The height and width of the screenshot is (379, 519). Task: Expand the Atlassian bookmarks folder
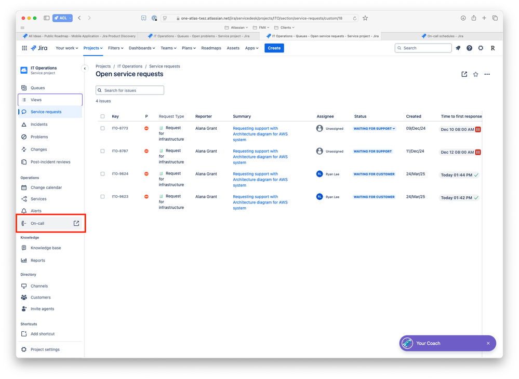tap(236, 28)
